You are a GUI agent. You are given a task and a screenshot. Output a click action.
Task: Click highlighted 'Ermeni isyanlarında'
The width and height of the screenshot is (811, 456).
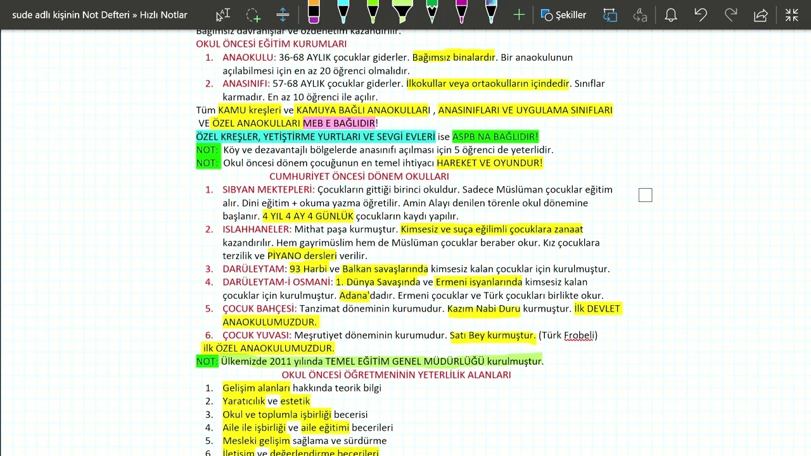479,282
